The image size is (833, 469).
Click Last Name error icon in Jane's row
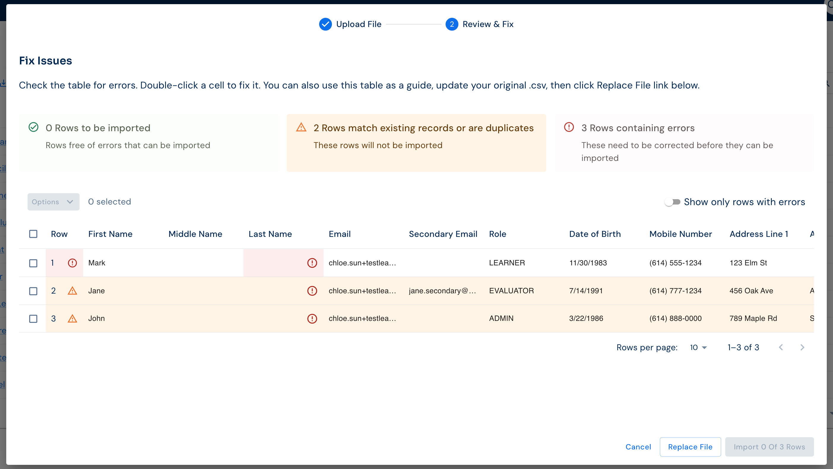tap(312, 291)
